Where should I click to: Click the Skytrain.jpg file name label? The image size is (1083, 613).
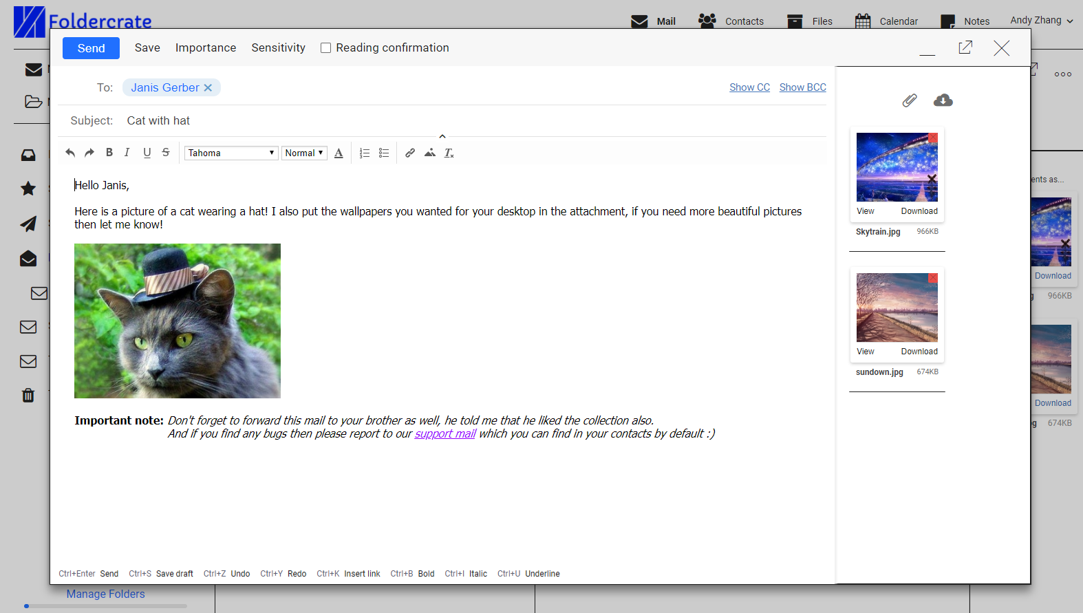pyautogui.click(x=878, y=232)
